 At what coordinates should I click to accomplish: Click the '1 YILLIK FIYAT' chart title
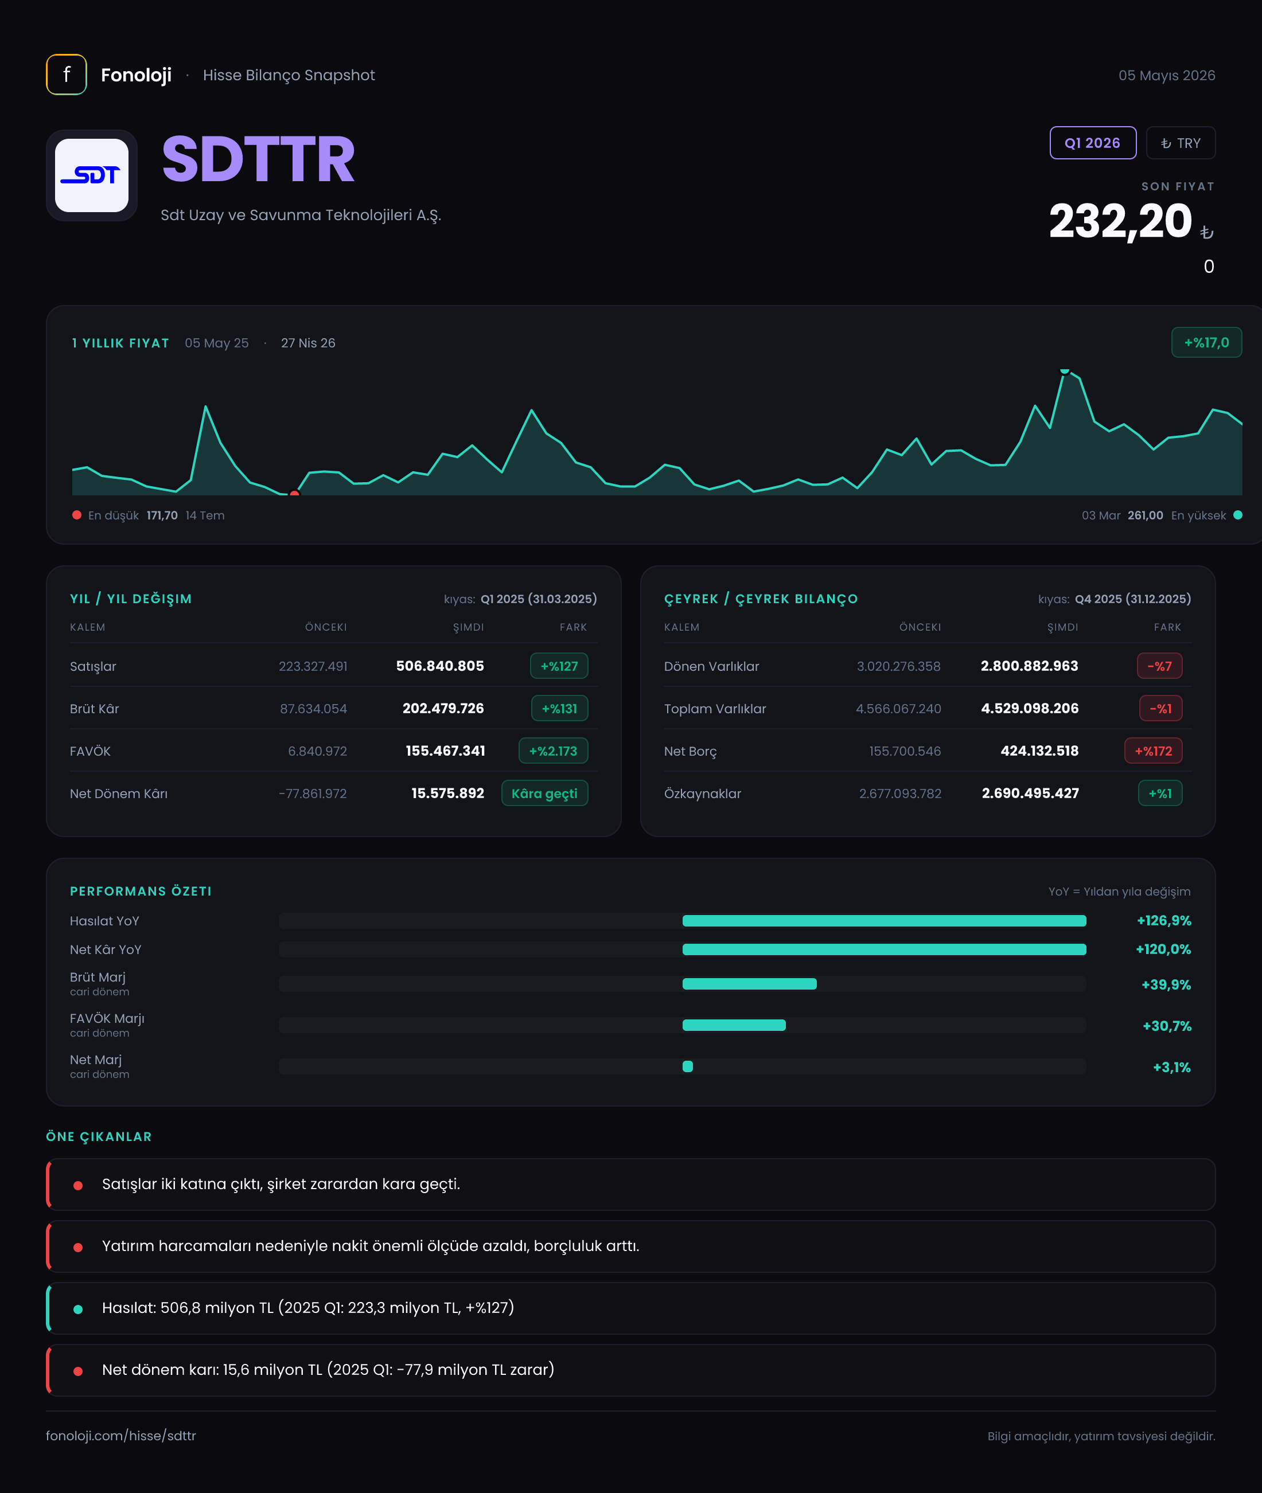point(120,343)
